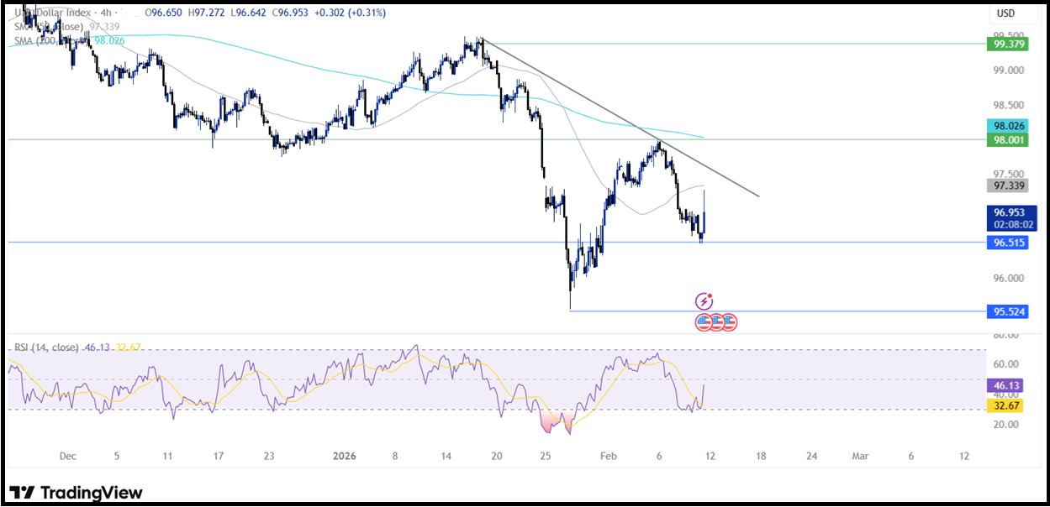This screenshot has height=507, width=1050.
Task: Click the rightmost US flag event icon
Action: pos(730,321)
